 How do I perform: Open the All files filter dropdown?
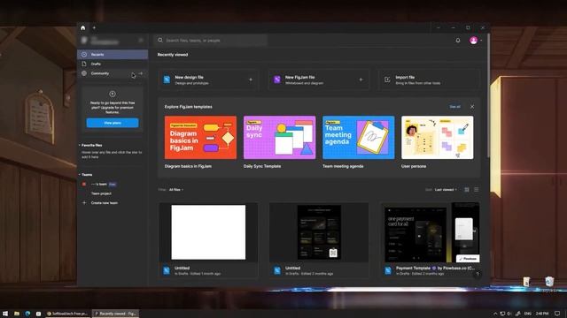pyautogui.click(x=176, y=190)
